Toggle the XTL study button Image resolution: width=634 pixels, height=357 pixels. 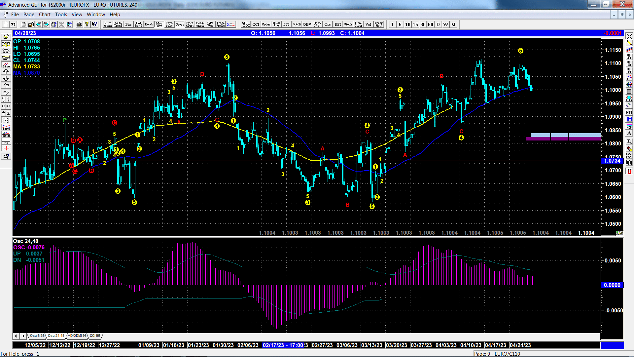point(230,24)
